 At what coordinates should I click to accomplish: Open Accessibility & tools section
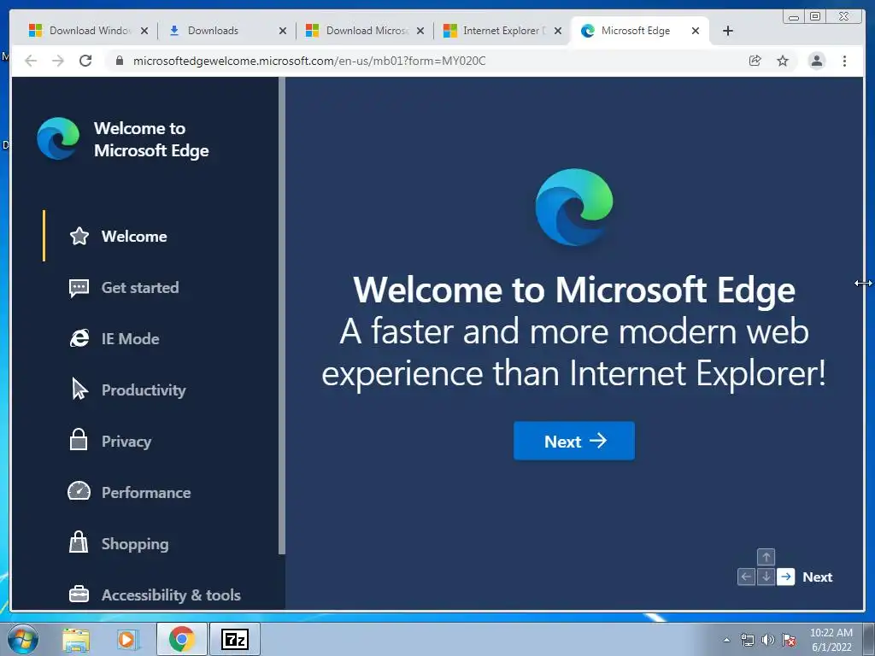pyautogui.click(x=171, y=595)
